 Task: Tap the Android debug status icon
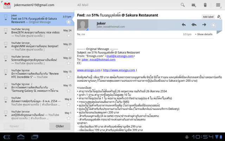(x=187, y=137)
